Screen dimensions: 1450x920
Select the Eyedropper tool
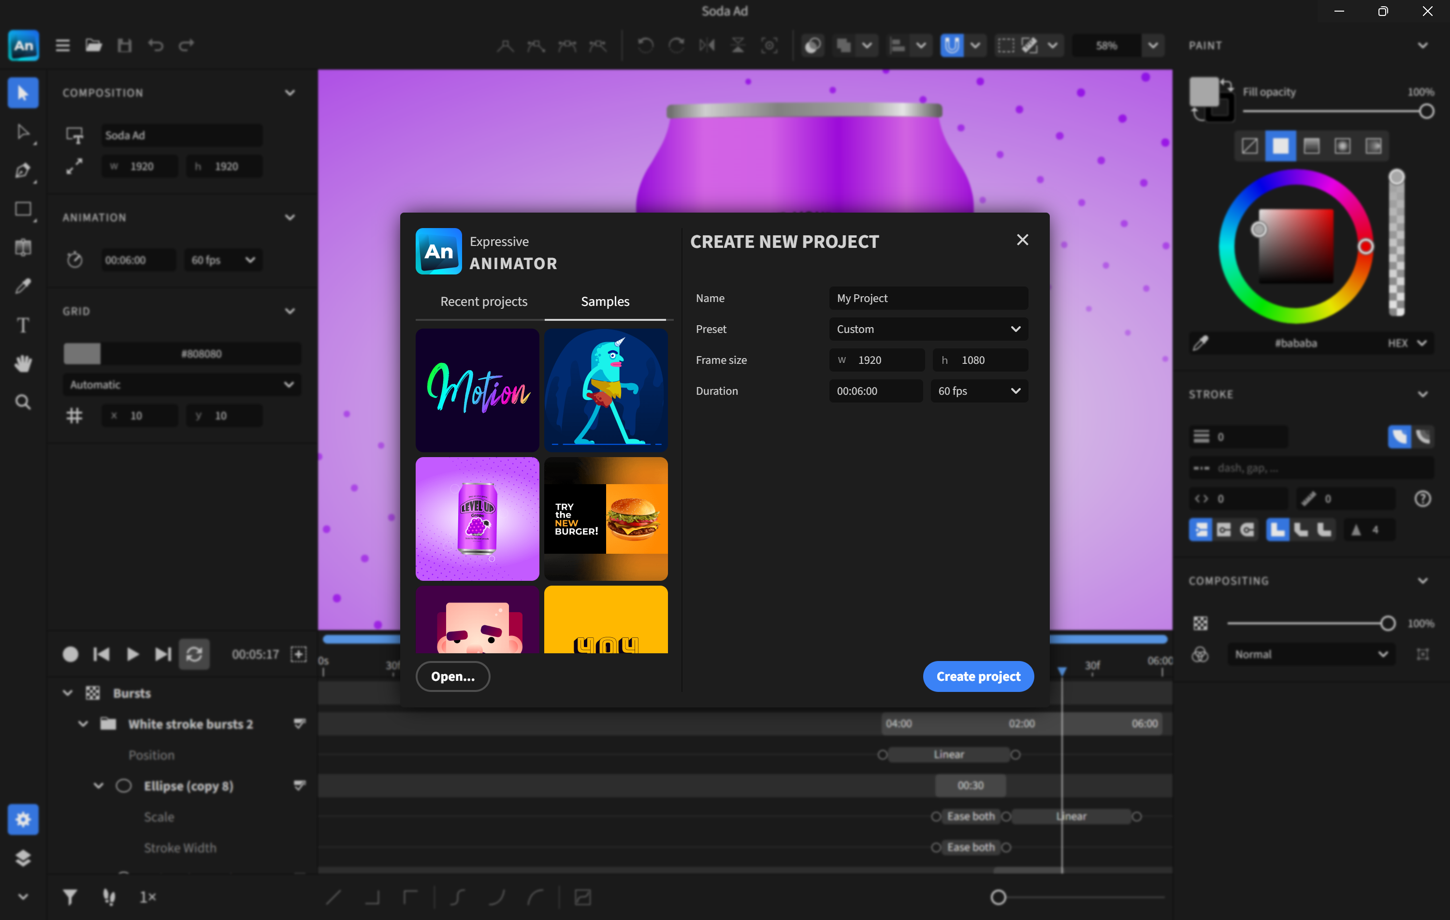23,286
